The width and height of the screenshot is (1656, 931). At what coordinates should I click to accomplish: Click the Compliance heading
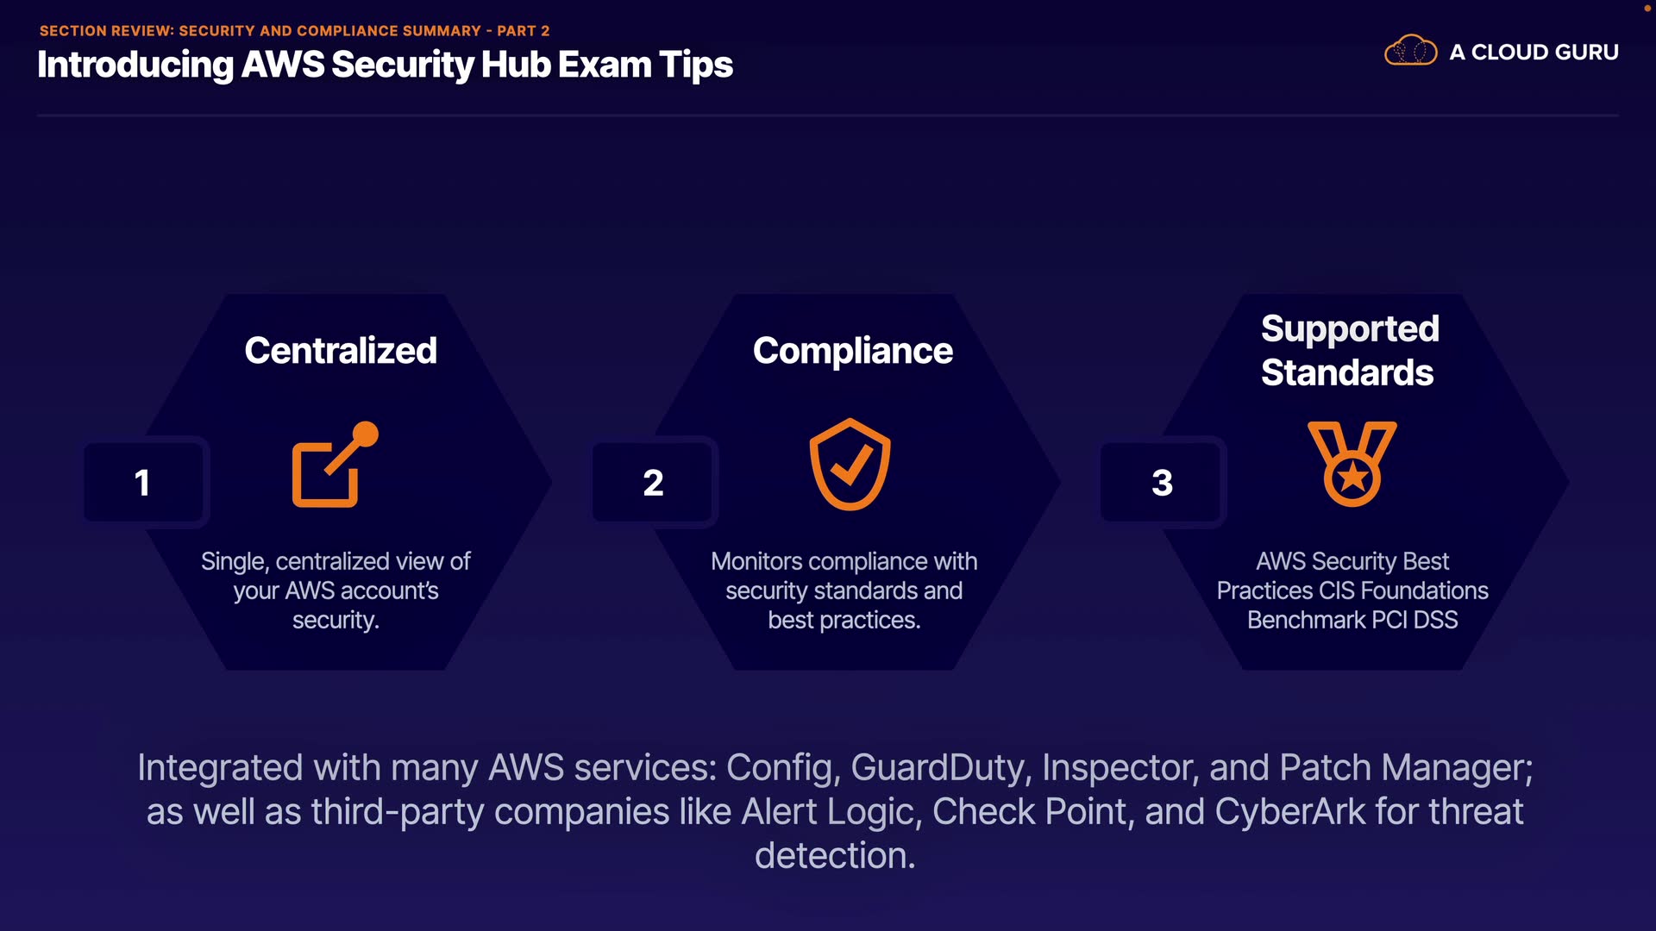[x=852, y=351]
